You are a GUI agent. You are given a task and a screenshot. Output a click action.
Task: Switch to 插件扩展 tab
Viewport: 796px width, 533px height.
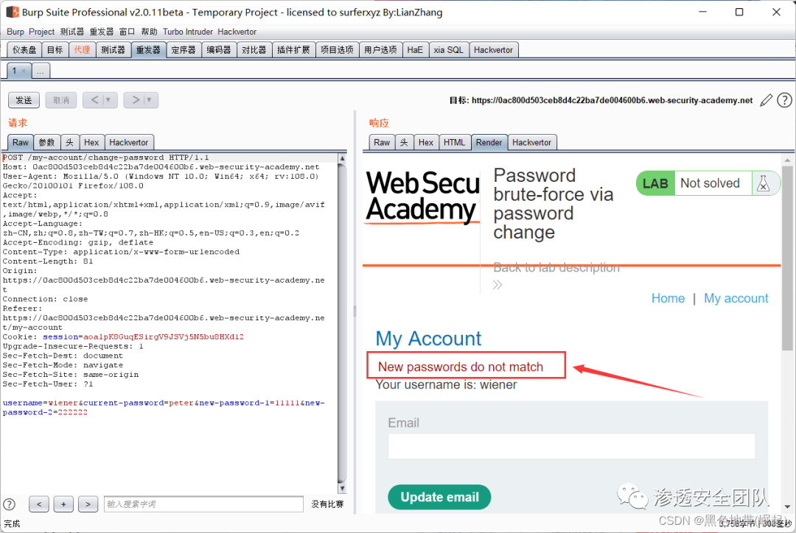[293, 50]
